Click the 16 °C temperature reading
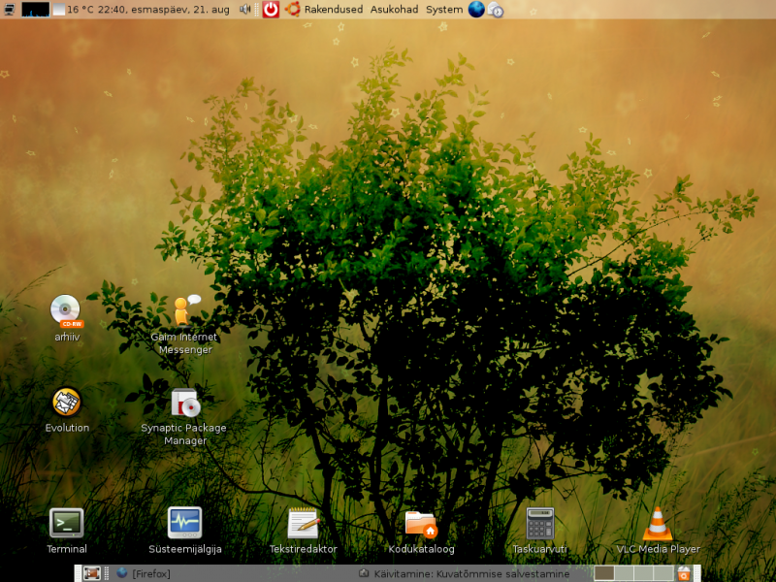The width and height of the screenshot is (776, 582). [81, 10]
